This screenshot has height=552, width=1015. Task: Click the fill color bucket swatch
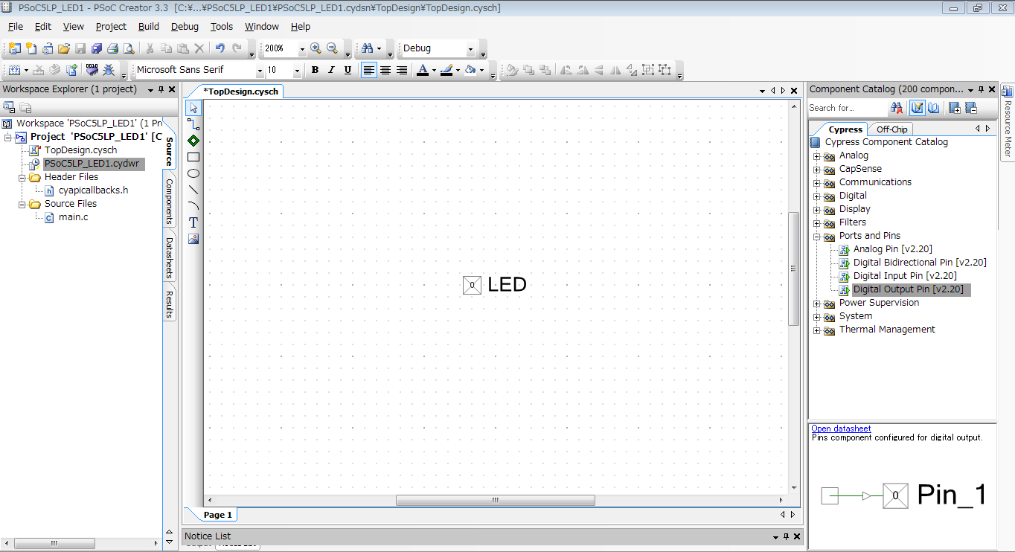pyautogui.click(x=470, y=70)
